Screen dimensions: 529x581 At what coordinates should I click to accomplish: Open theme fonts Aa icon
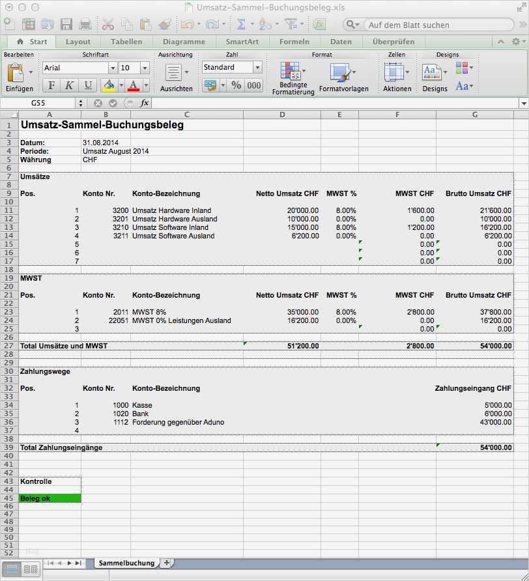click(462, 86)
